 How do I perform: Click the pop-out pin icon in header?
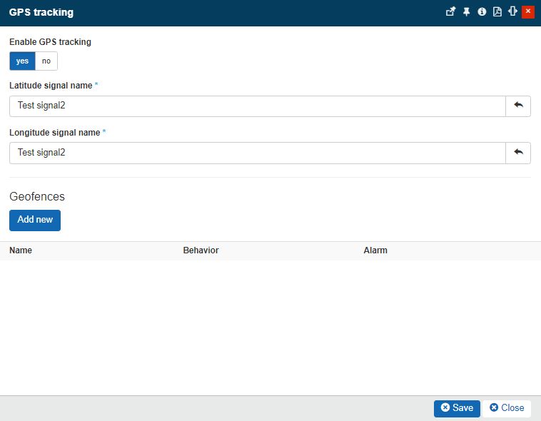[450, 12]
